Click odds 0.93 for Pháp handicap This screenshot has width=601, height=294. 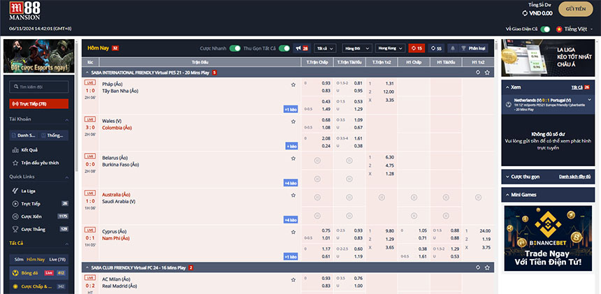tap(326, 83)
